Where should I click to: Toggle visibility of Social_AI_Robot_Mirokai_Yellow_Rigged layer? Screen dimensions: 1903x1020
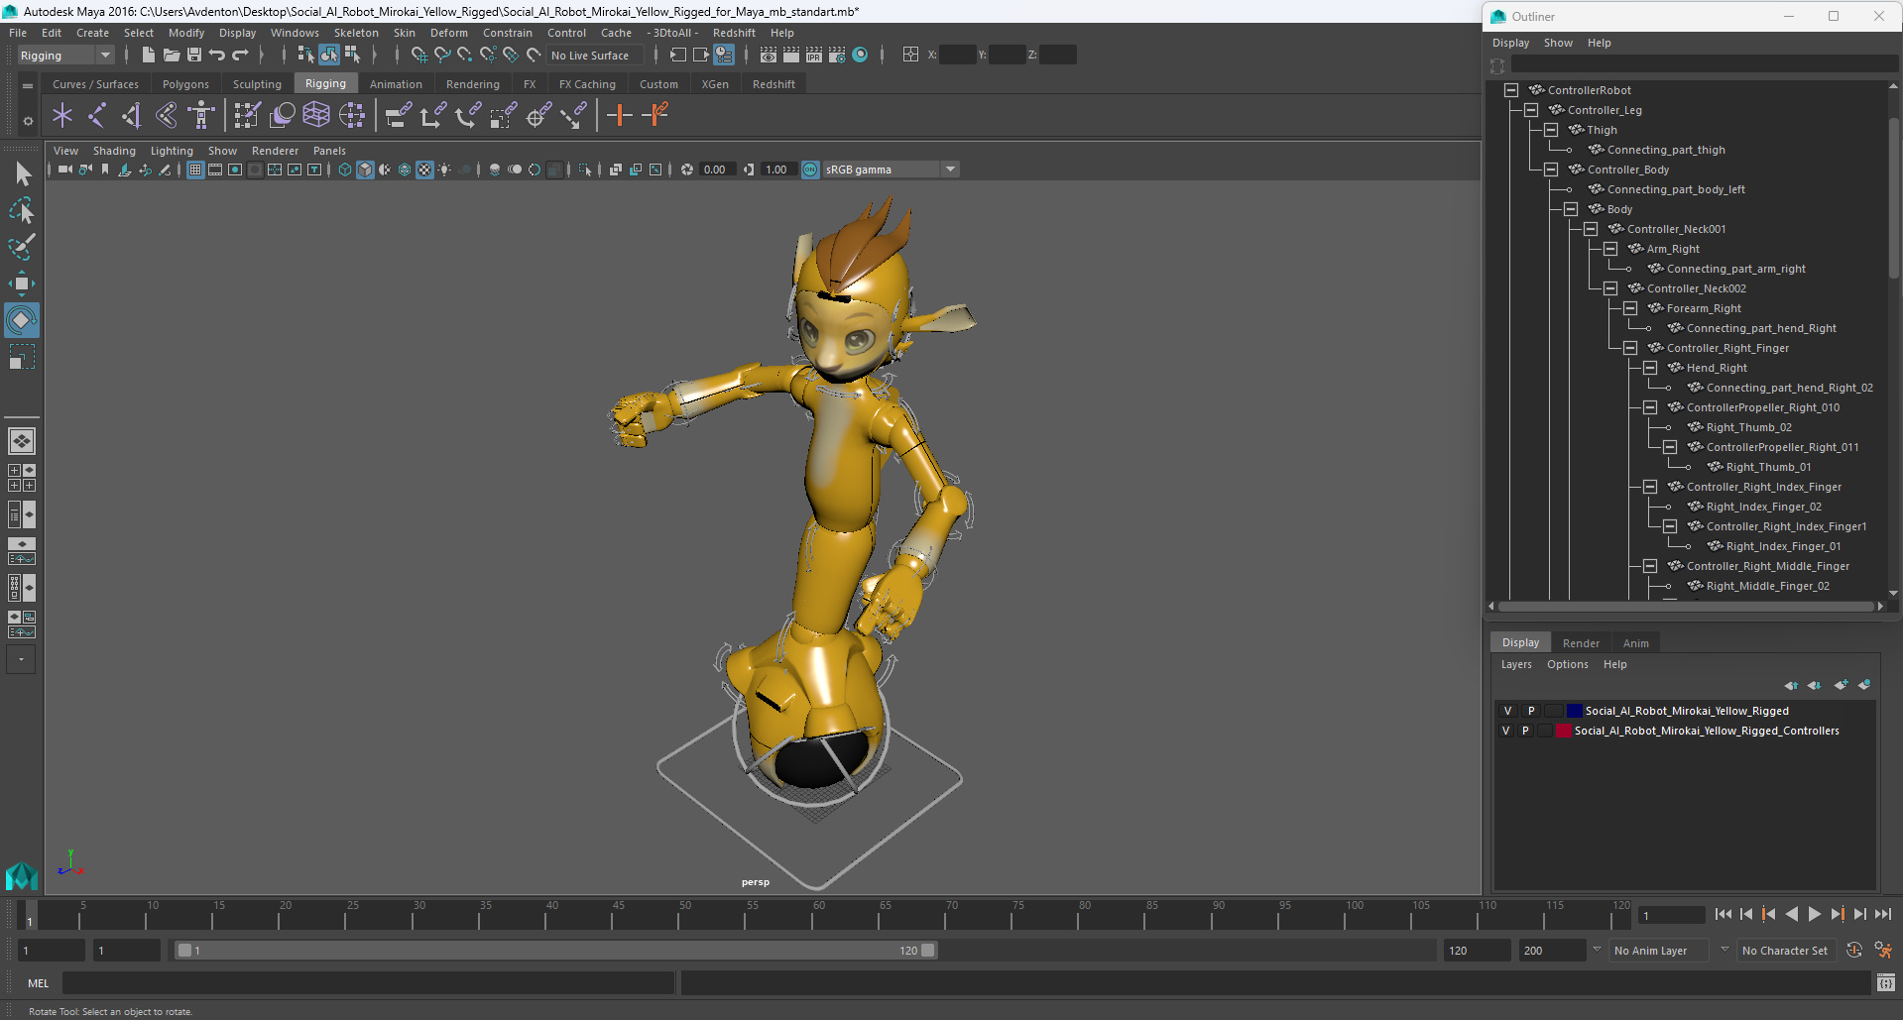(x=1507, y=711)
